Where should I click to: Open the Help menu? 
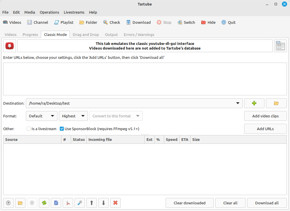(93, 12)
